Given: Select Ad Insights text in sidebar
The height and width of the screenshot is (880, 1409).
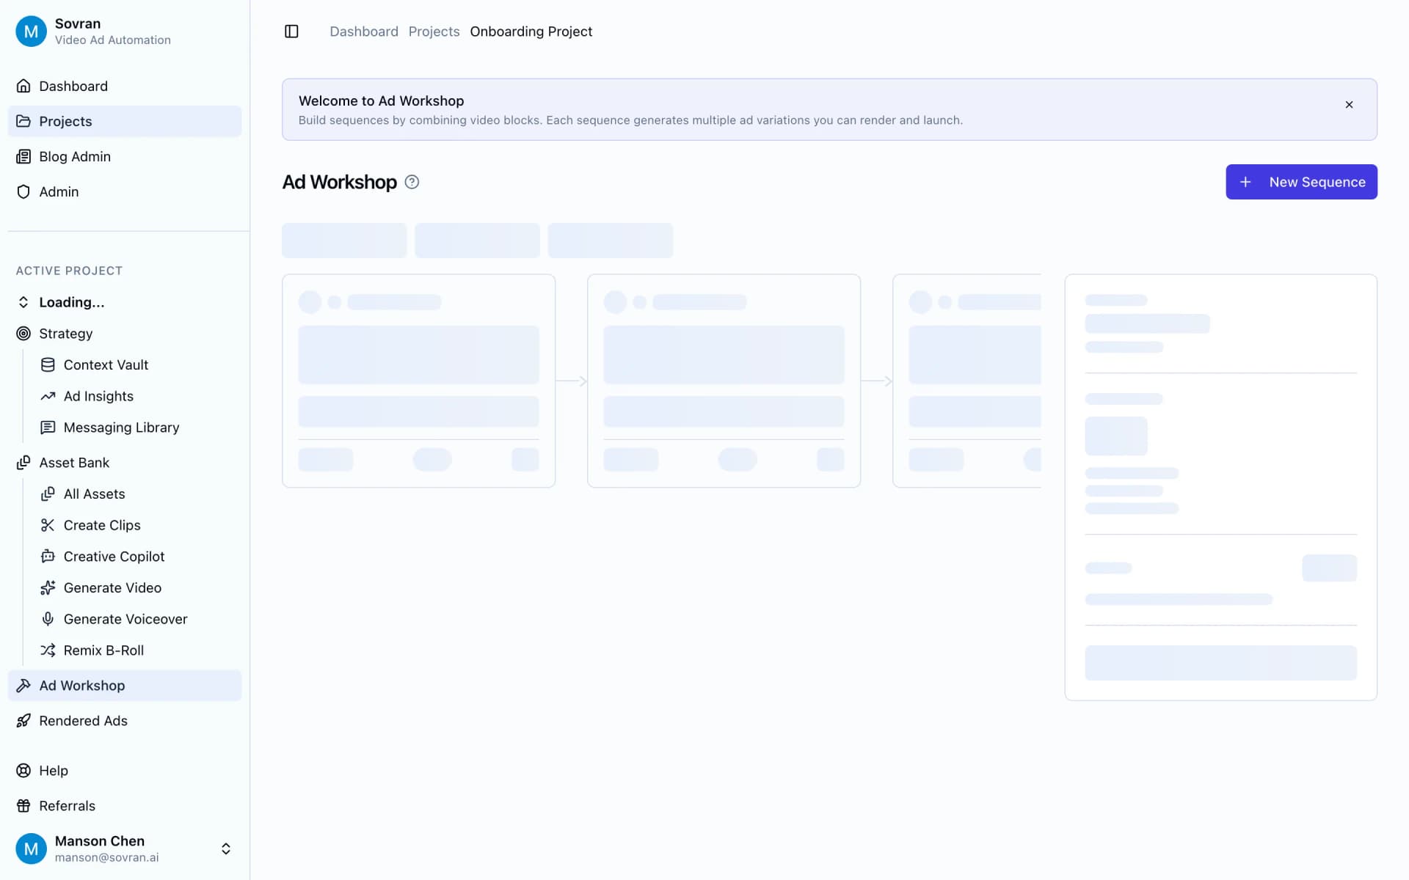Looking at the screenshot, I should [x=98, y=396].
